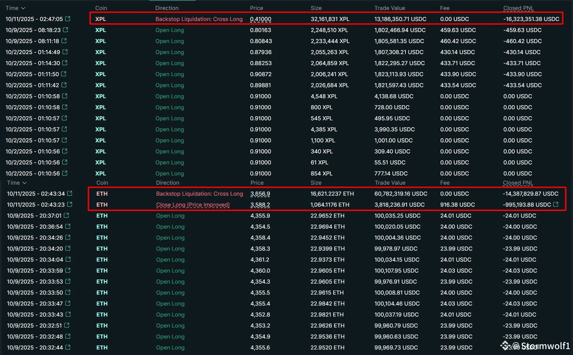Open Close Long (Price Improved) ETH entry

[193, 205]
